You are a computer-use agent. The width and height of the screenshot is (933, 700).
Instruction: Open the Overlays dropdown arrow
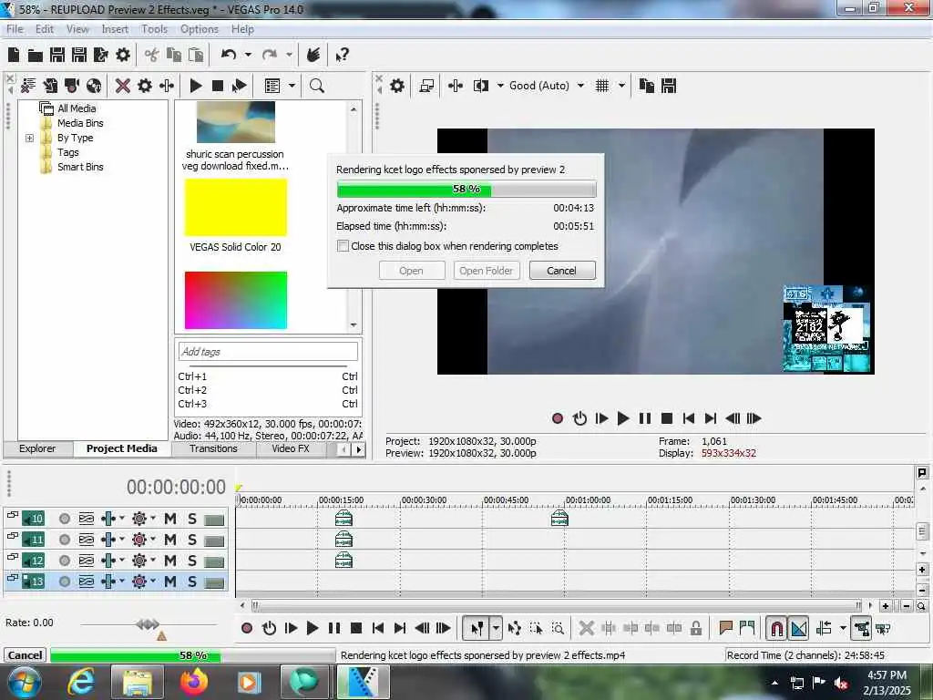click(x=621, y=86)
